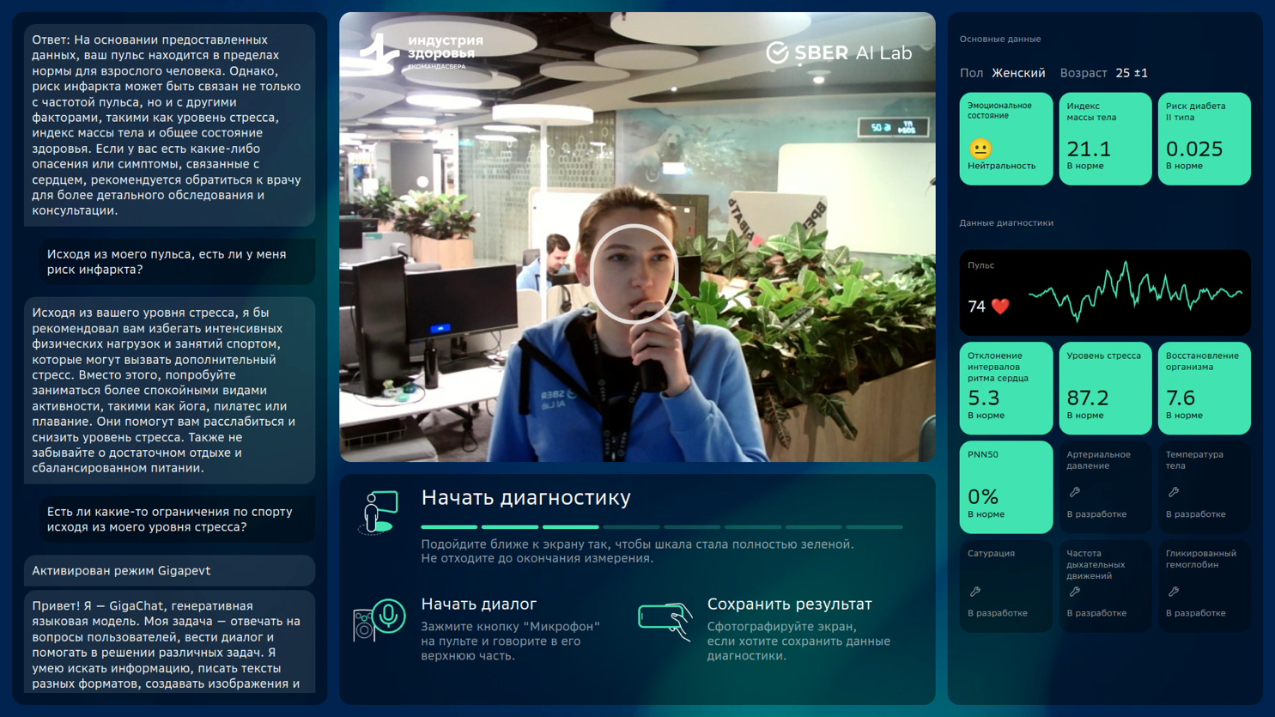Viewport: 1275px width, 717px height.
Task: Select the Начать диалог heading
Action: [478, 605]
